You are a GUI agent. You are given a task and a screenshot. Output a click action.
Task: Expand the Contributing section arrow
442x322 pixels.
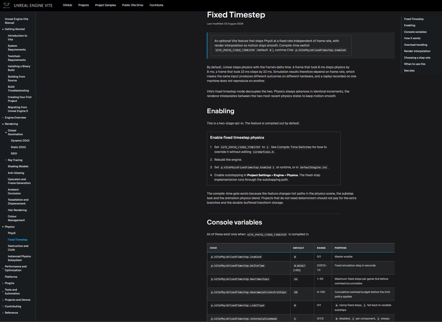point(3,307)
